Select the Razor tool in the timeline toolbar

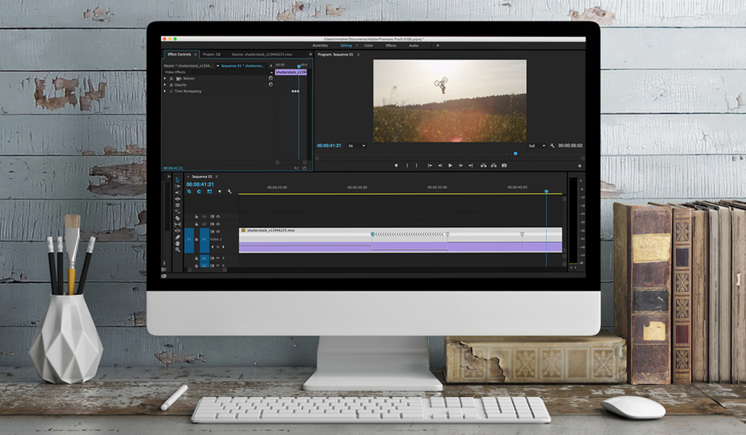pyautogui.click(x=177, y=217)
